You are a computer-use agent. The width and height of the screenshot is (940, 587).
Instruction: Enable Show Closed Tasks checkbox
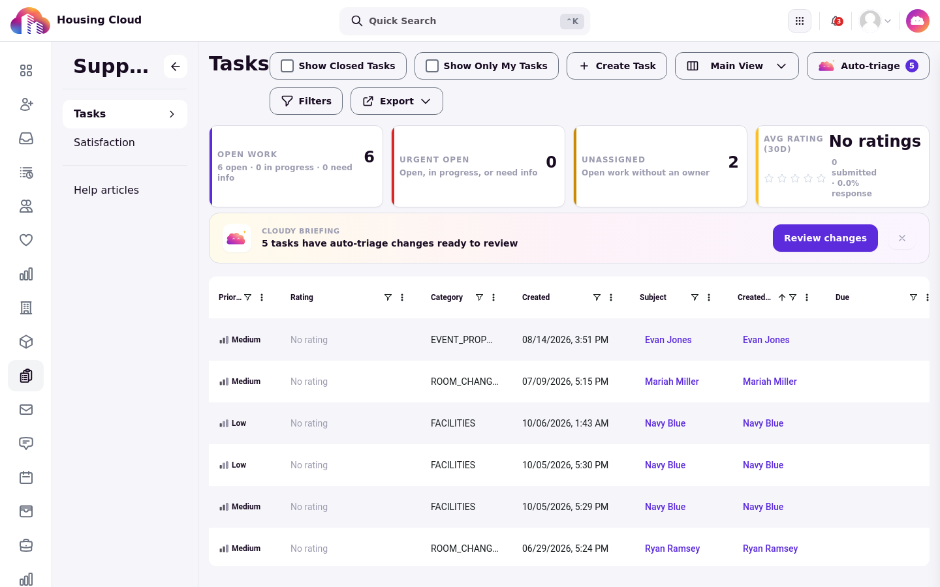pos(287,66)
